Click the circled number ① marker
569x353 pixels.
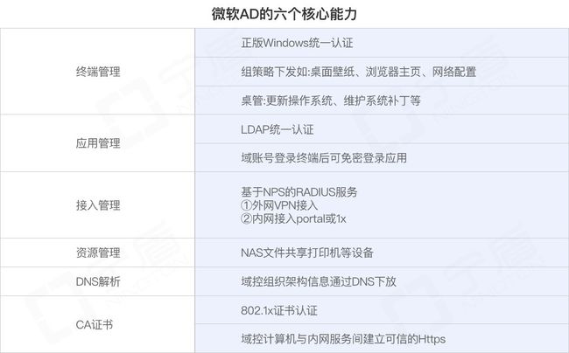(x=246, y=205)
